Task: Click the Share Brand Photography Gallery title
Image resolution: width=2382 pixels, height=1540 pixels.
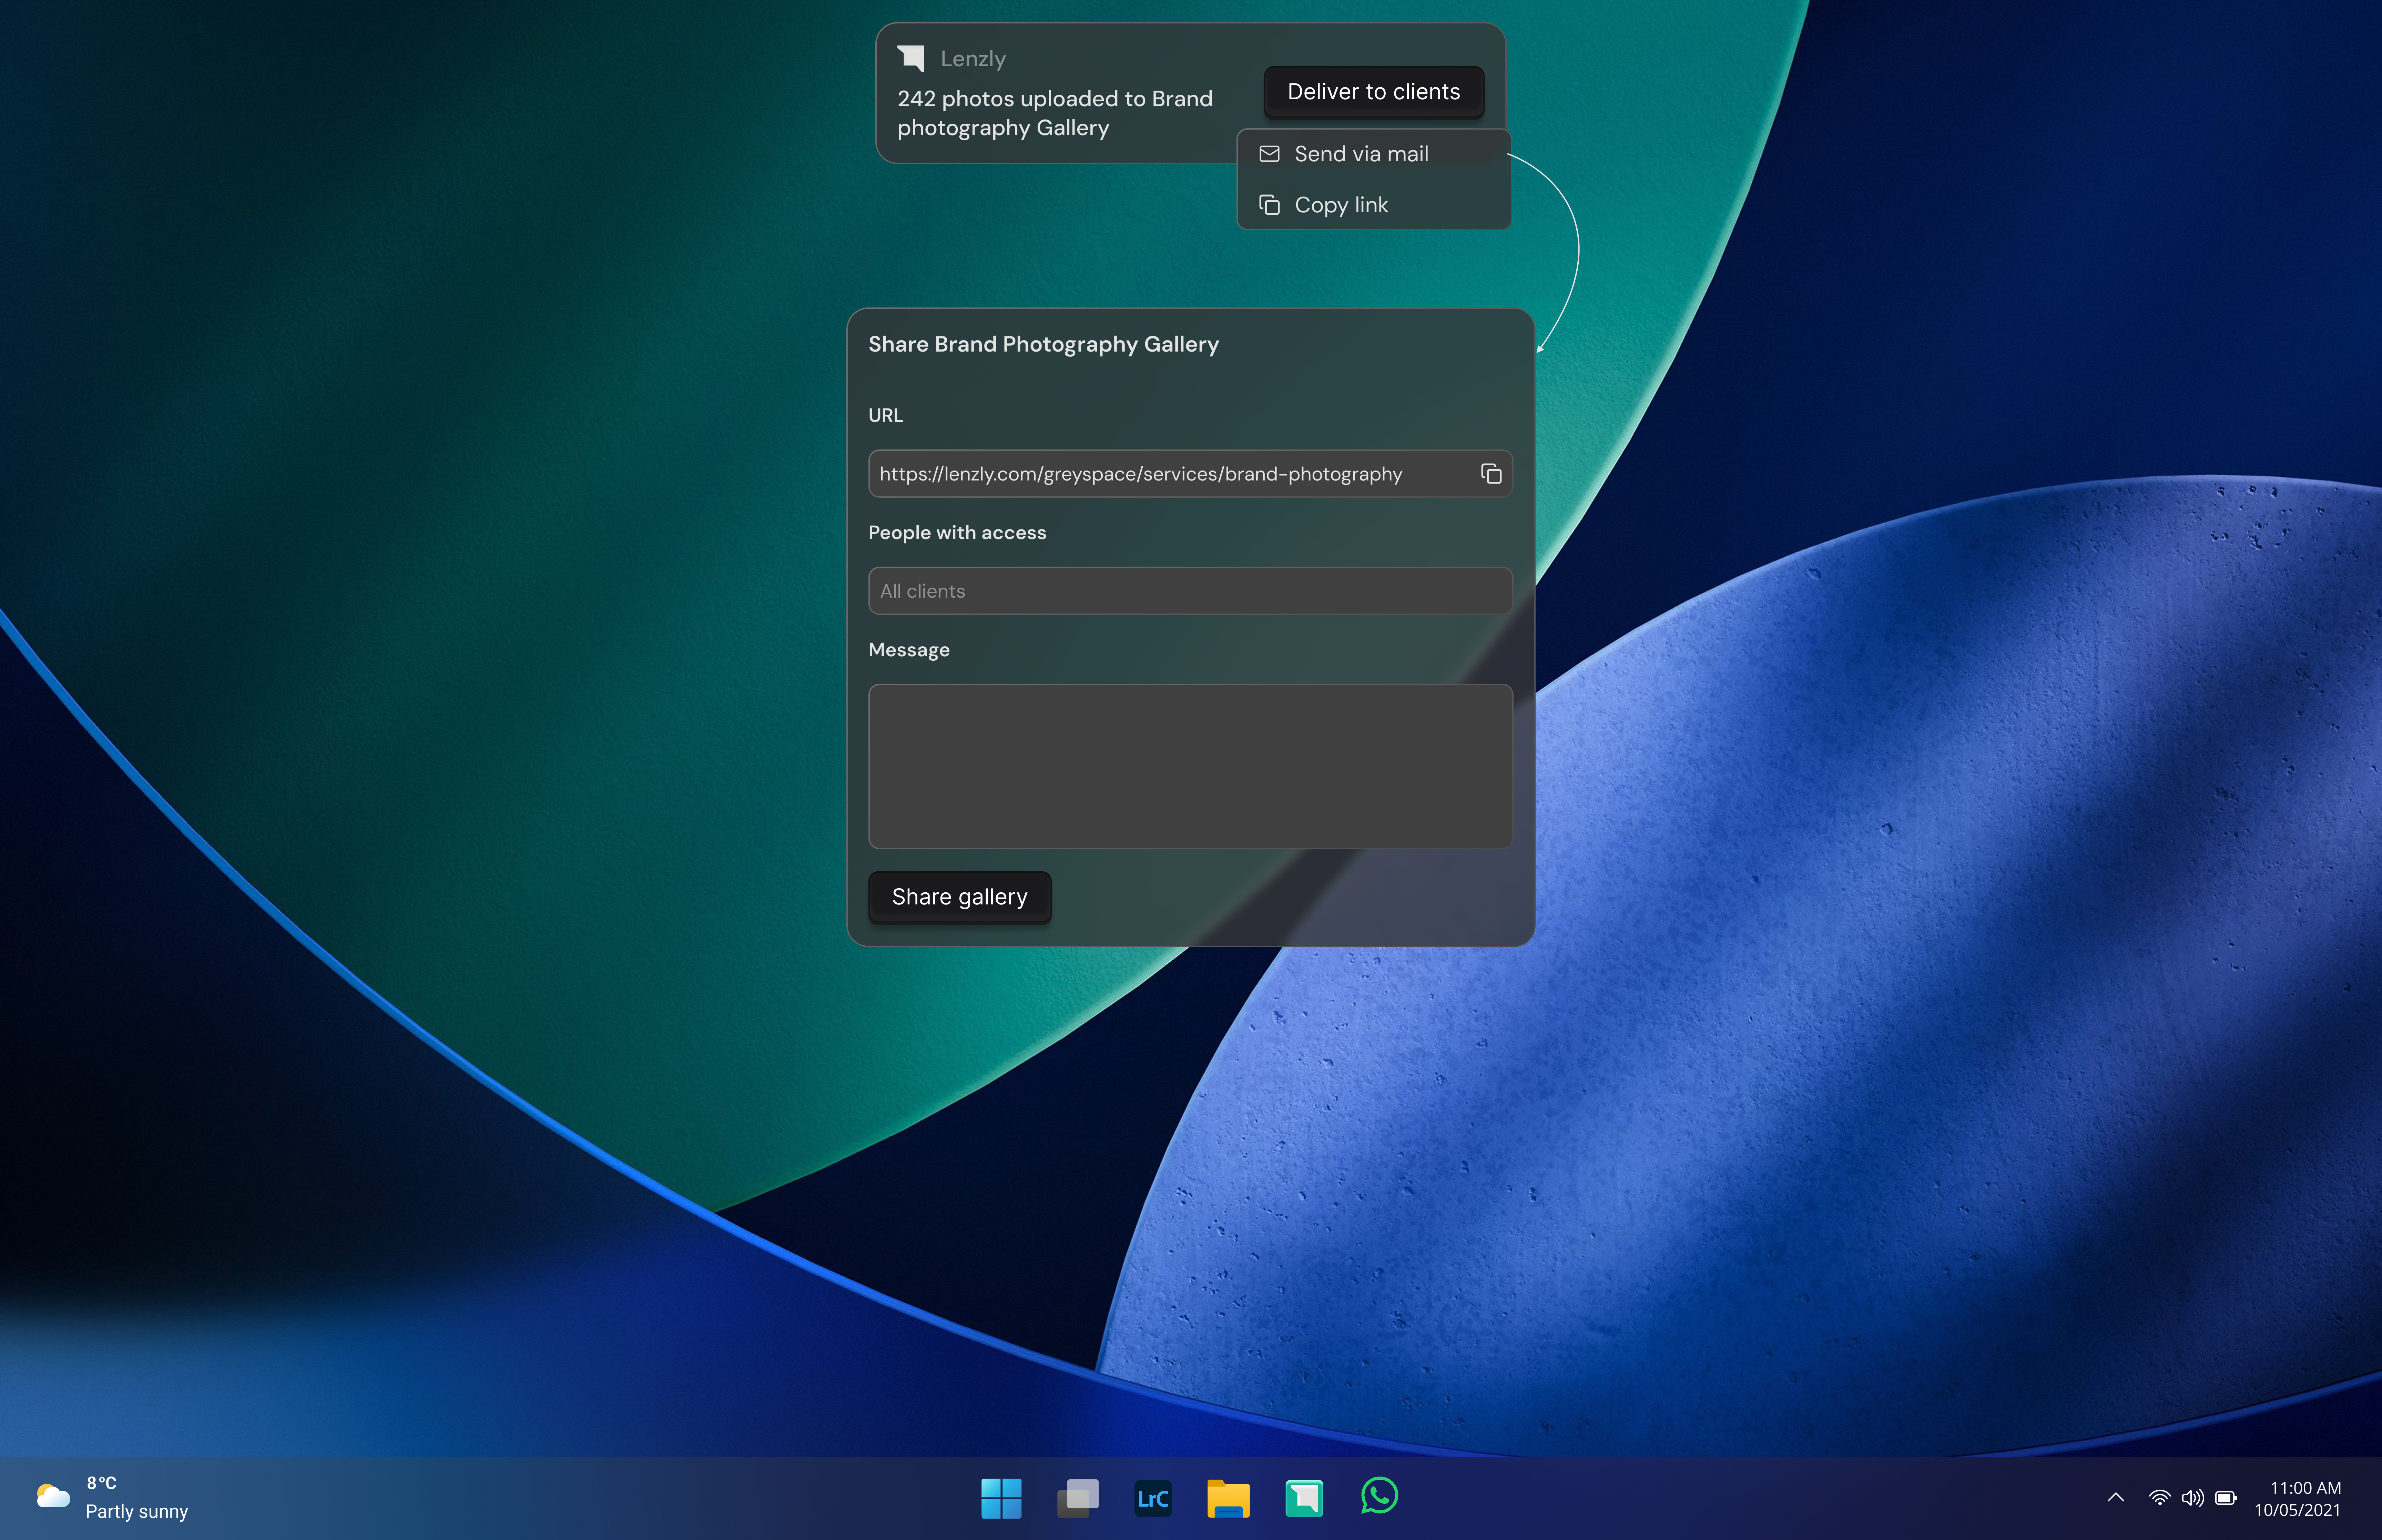Action: click(1044, 344)
